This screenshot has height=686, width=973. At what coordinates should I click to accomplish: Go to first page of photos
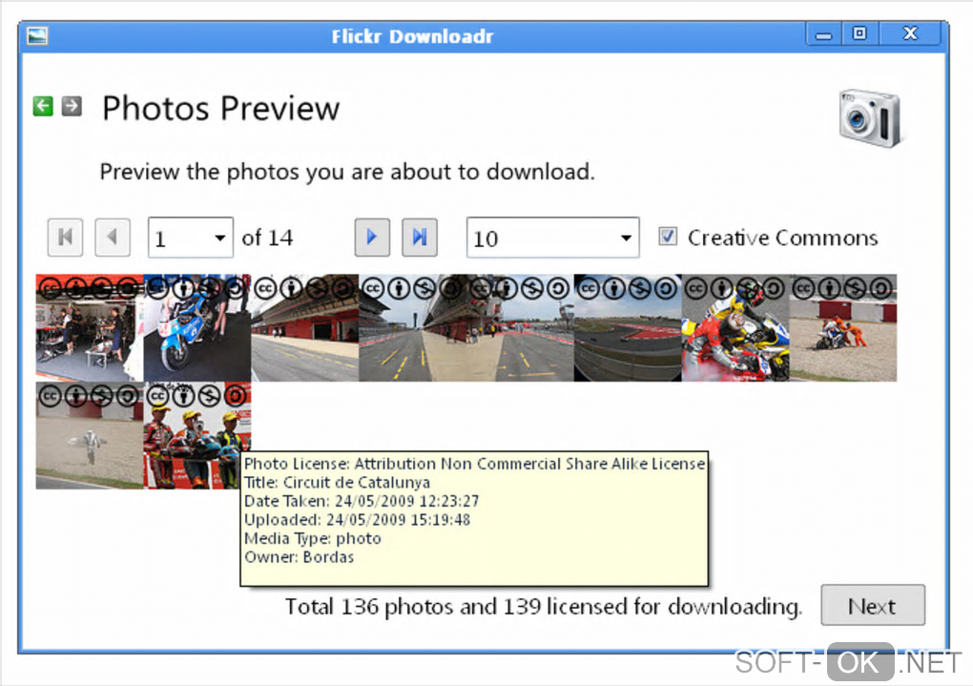65,238
